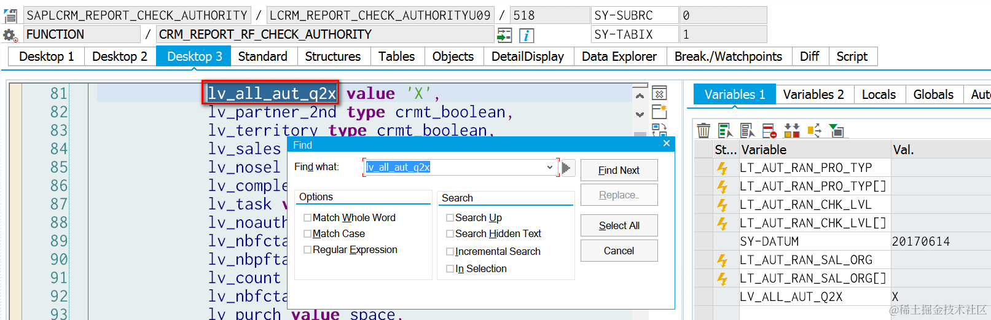Click the delete-row icon with the red minus
Image resolution: width=991 pixels, height=320 pixels.
[770, 130]
